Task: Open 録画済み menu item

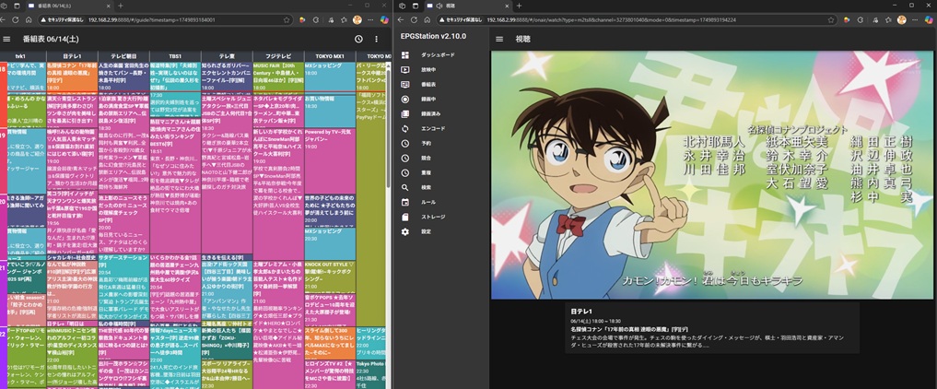Action: coord(430,113)
